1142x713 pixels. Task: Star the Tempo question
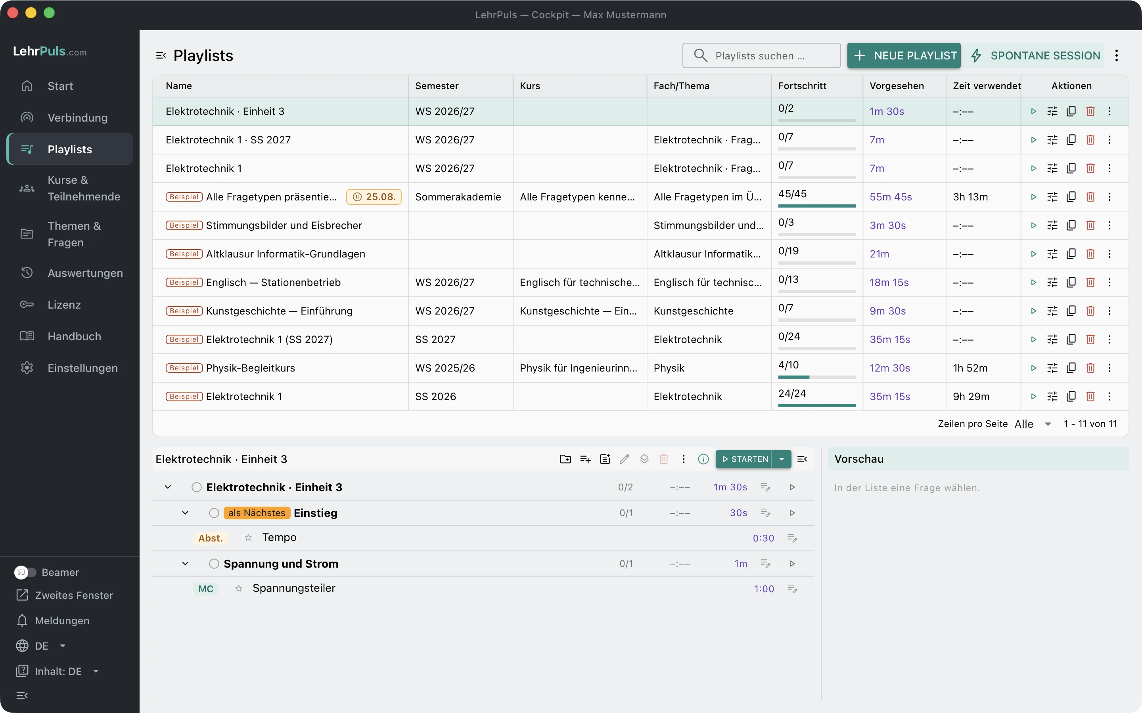coord(248,538)
